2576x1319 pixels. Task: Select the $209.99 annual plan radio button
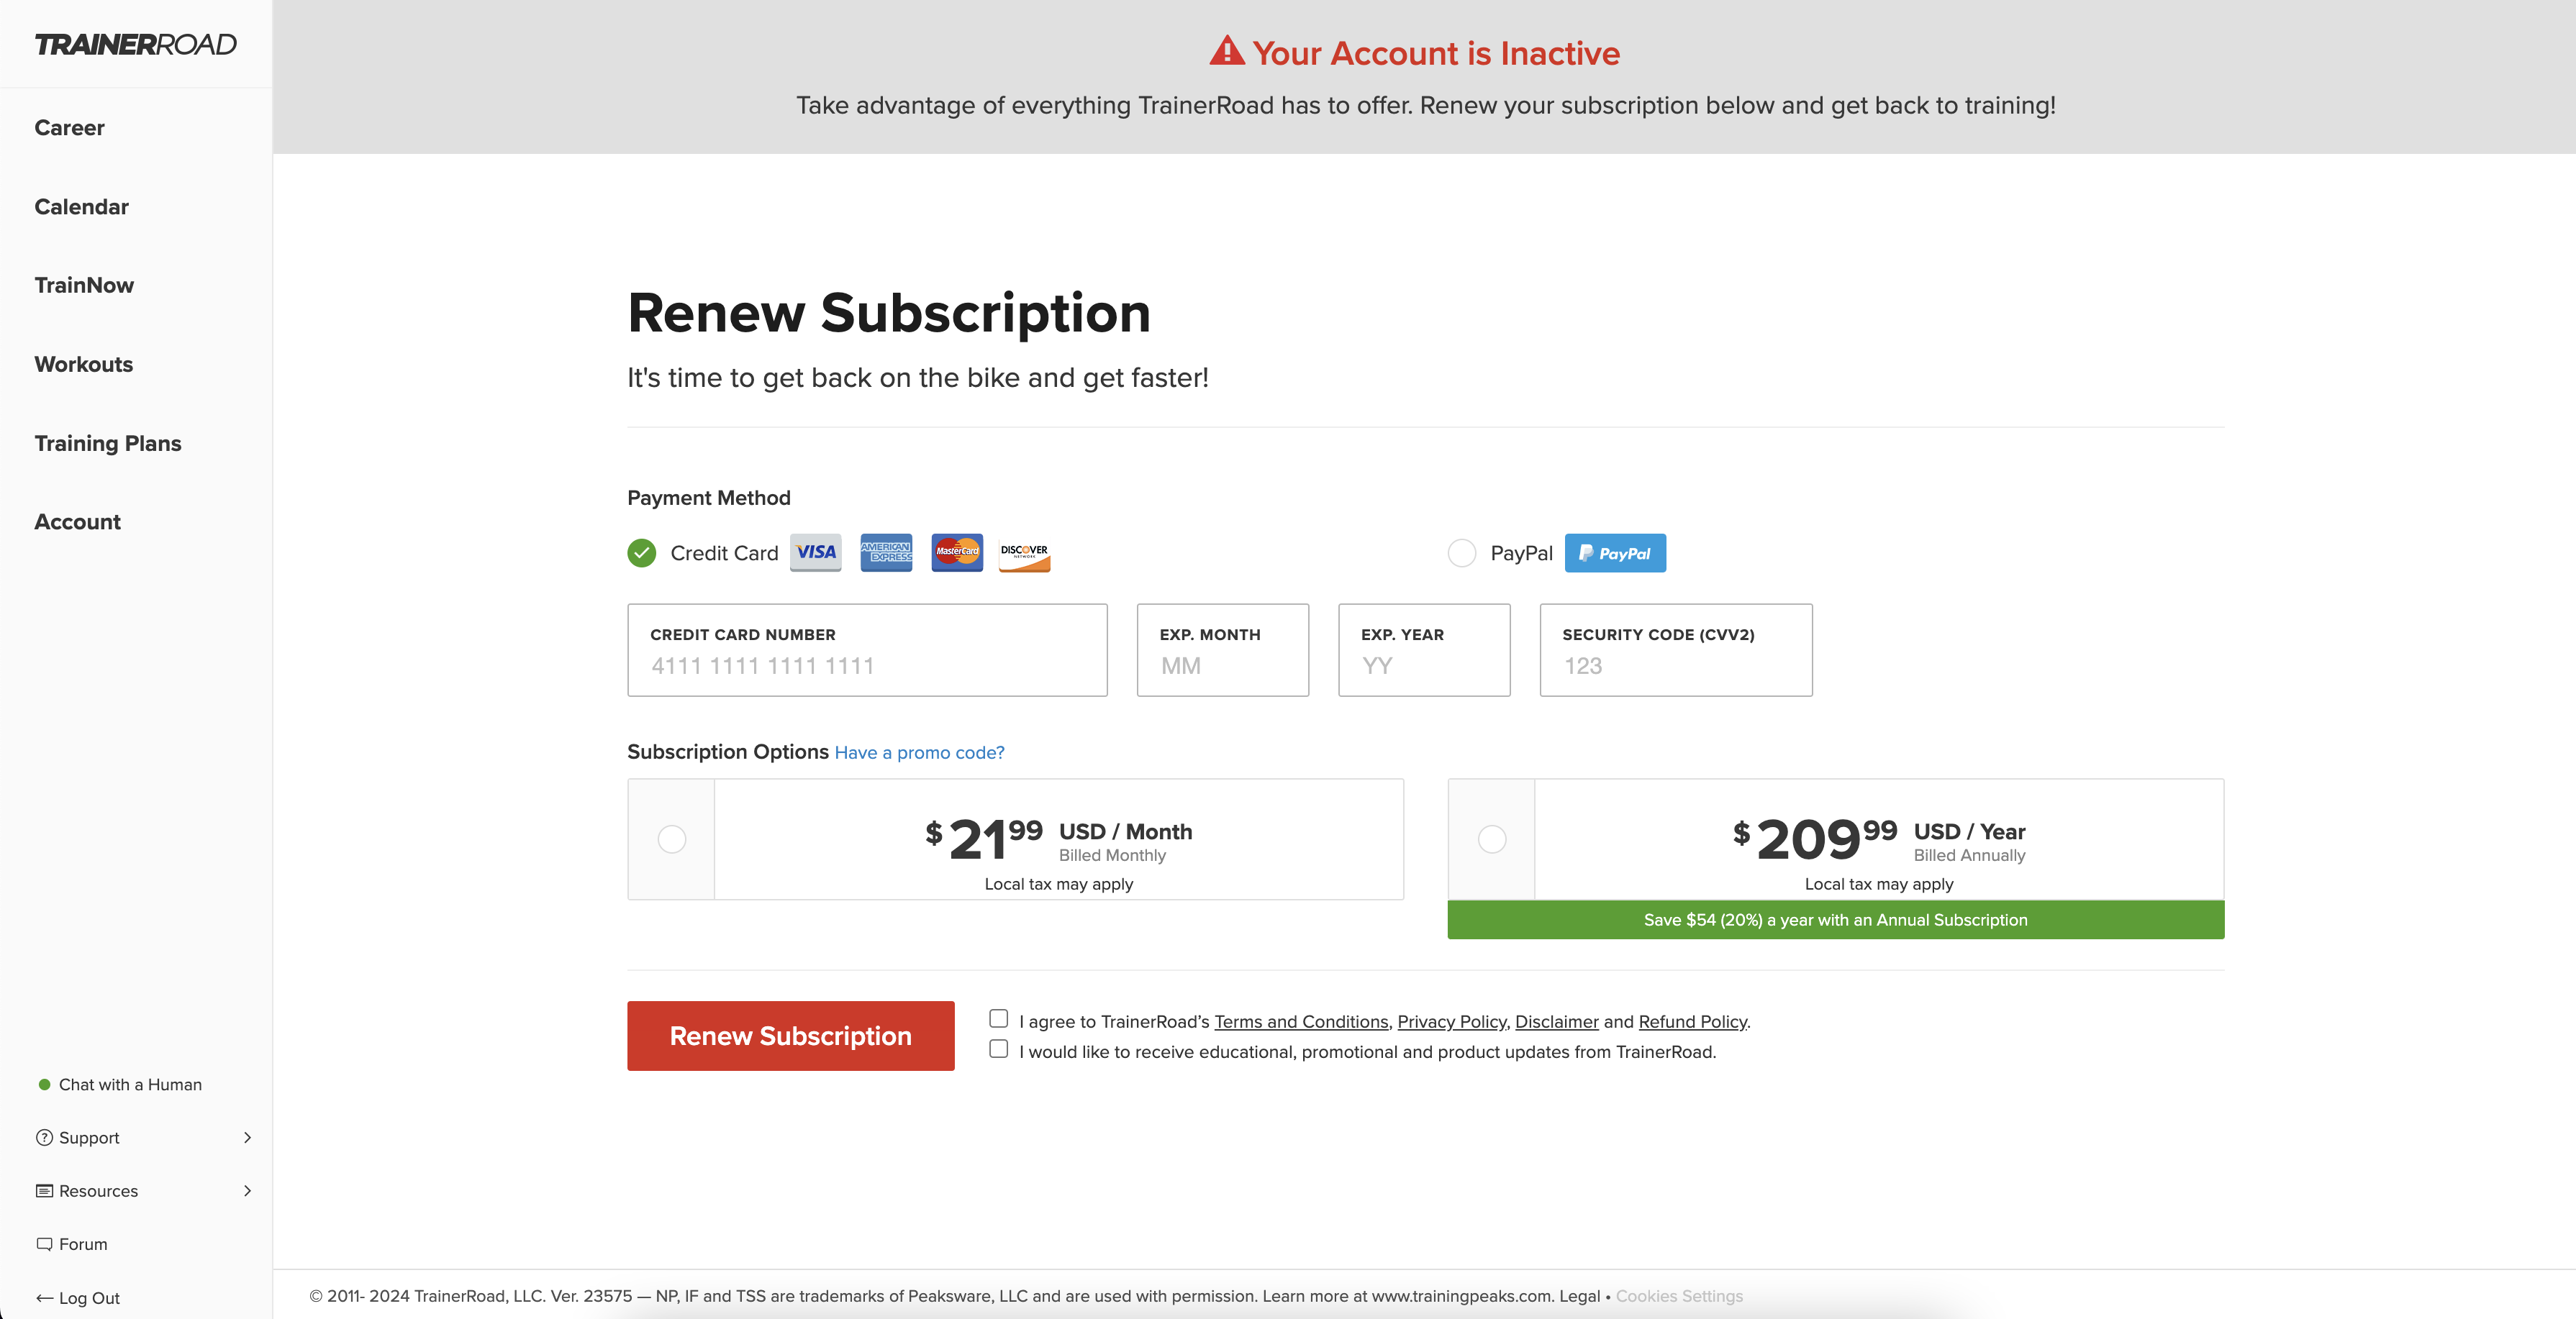point(1492,839)
